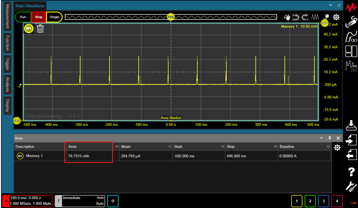This screenshot has width=358, height=208.
Task: Open the Display side tab
Action: click(7, 105)
